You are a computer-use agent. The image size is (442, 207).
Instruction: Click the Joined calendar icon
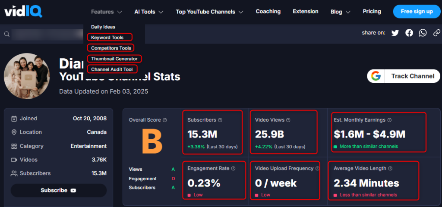coord(14,119)
